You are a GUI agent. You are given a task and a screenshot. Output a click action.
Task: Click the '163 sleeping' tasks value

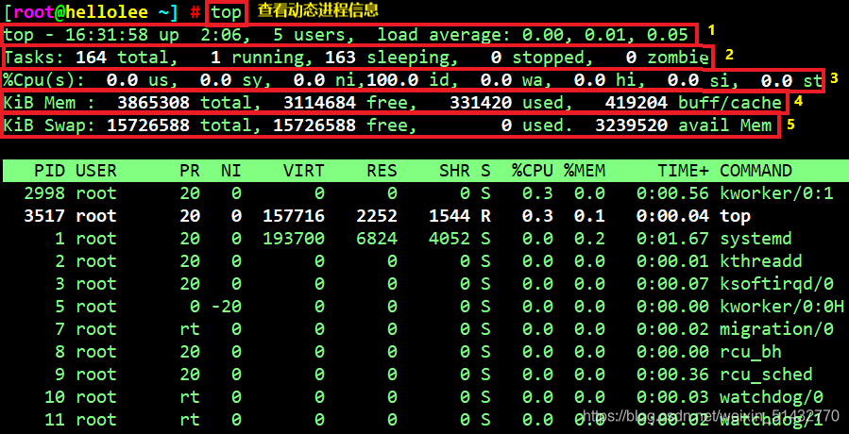387,58
